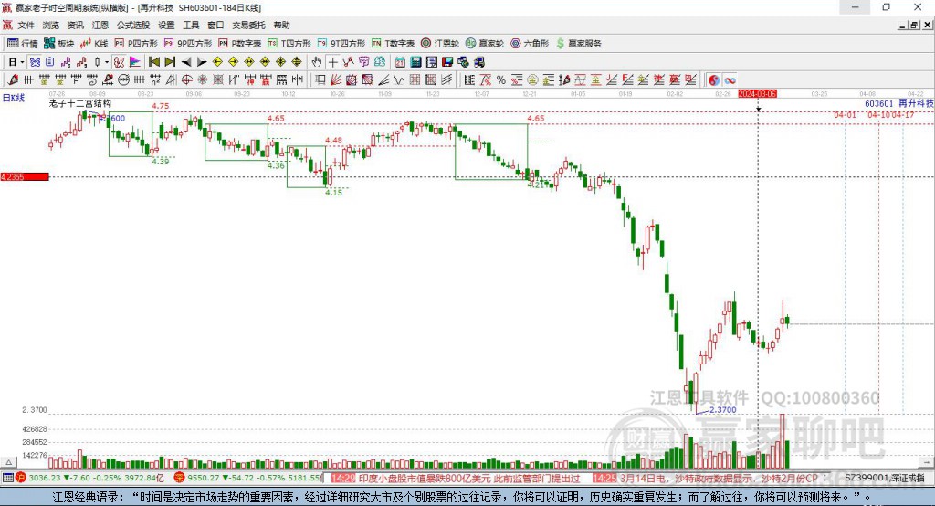
Task: Open the 资讯 menu
Action: click(75, 25)
